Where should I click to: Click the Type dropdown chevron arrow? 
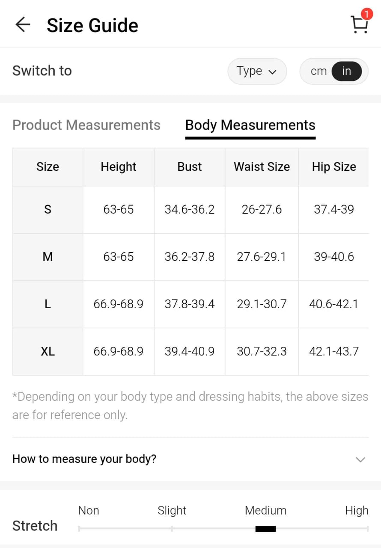click(x=272, y=72)
